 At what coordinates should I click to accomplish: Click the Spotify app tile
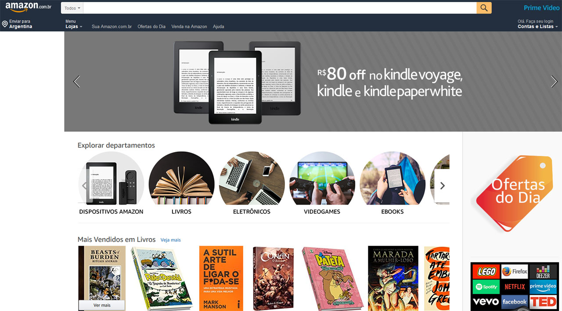pos(486,287)
